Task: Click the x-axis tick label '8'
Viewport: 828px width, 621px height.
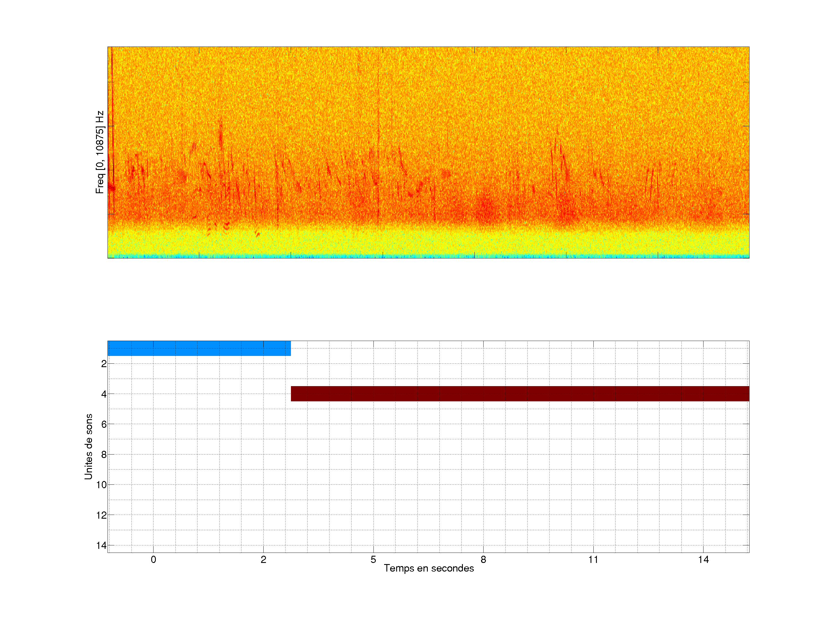Action: (x=483, y=559)
